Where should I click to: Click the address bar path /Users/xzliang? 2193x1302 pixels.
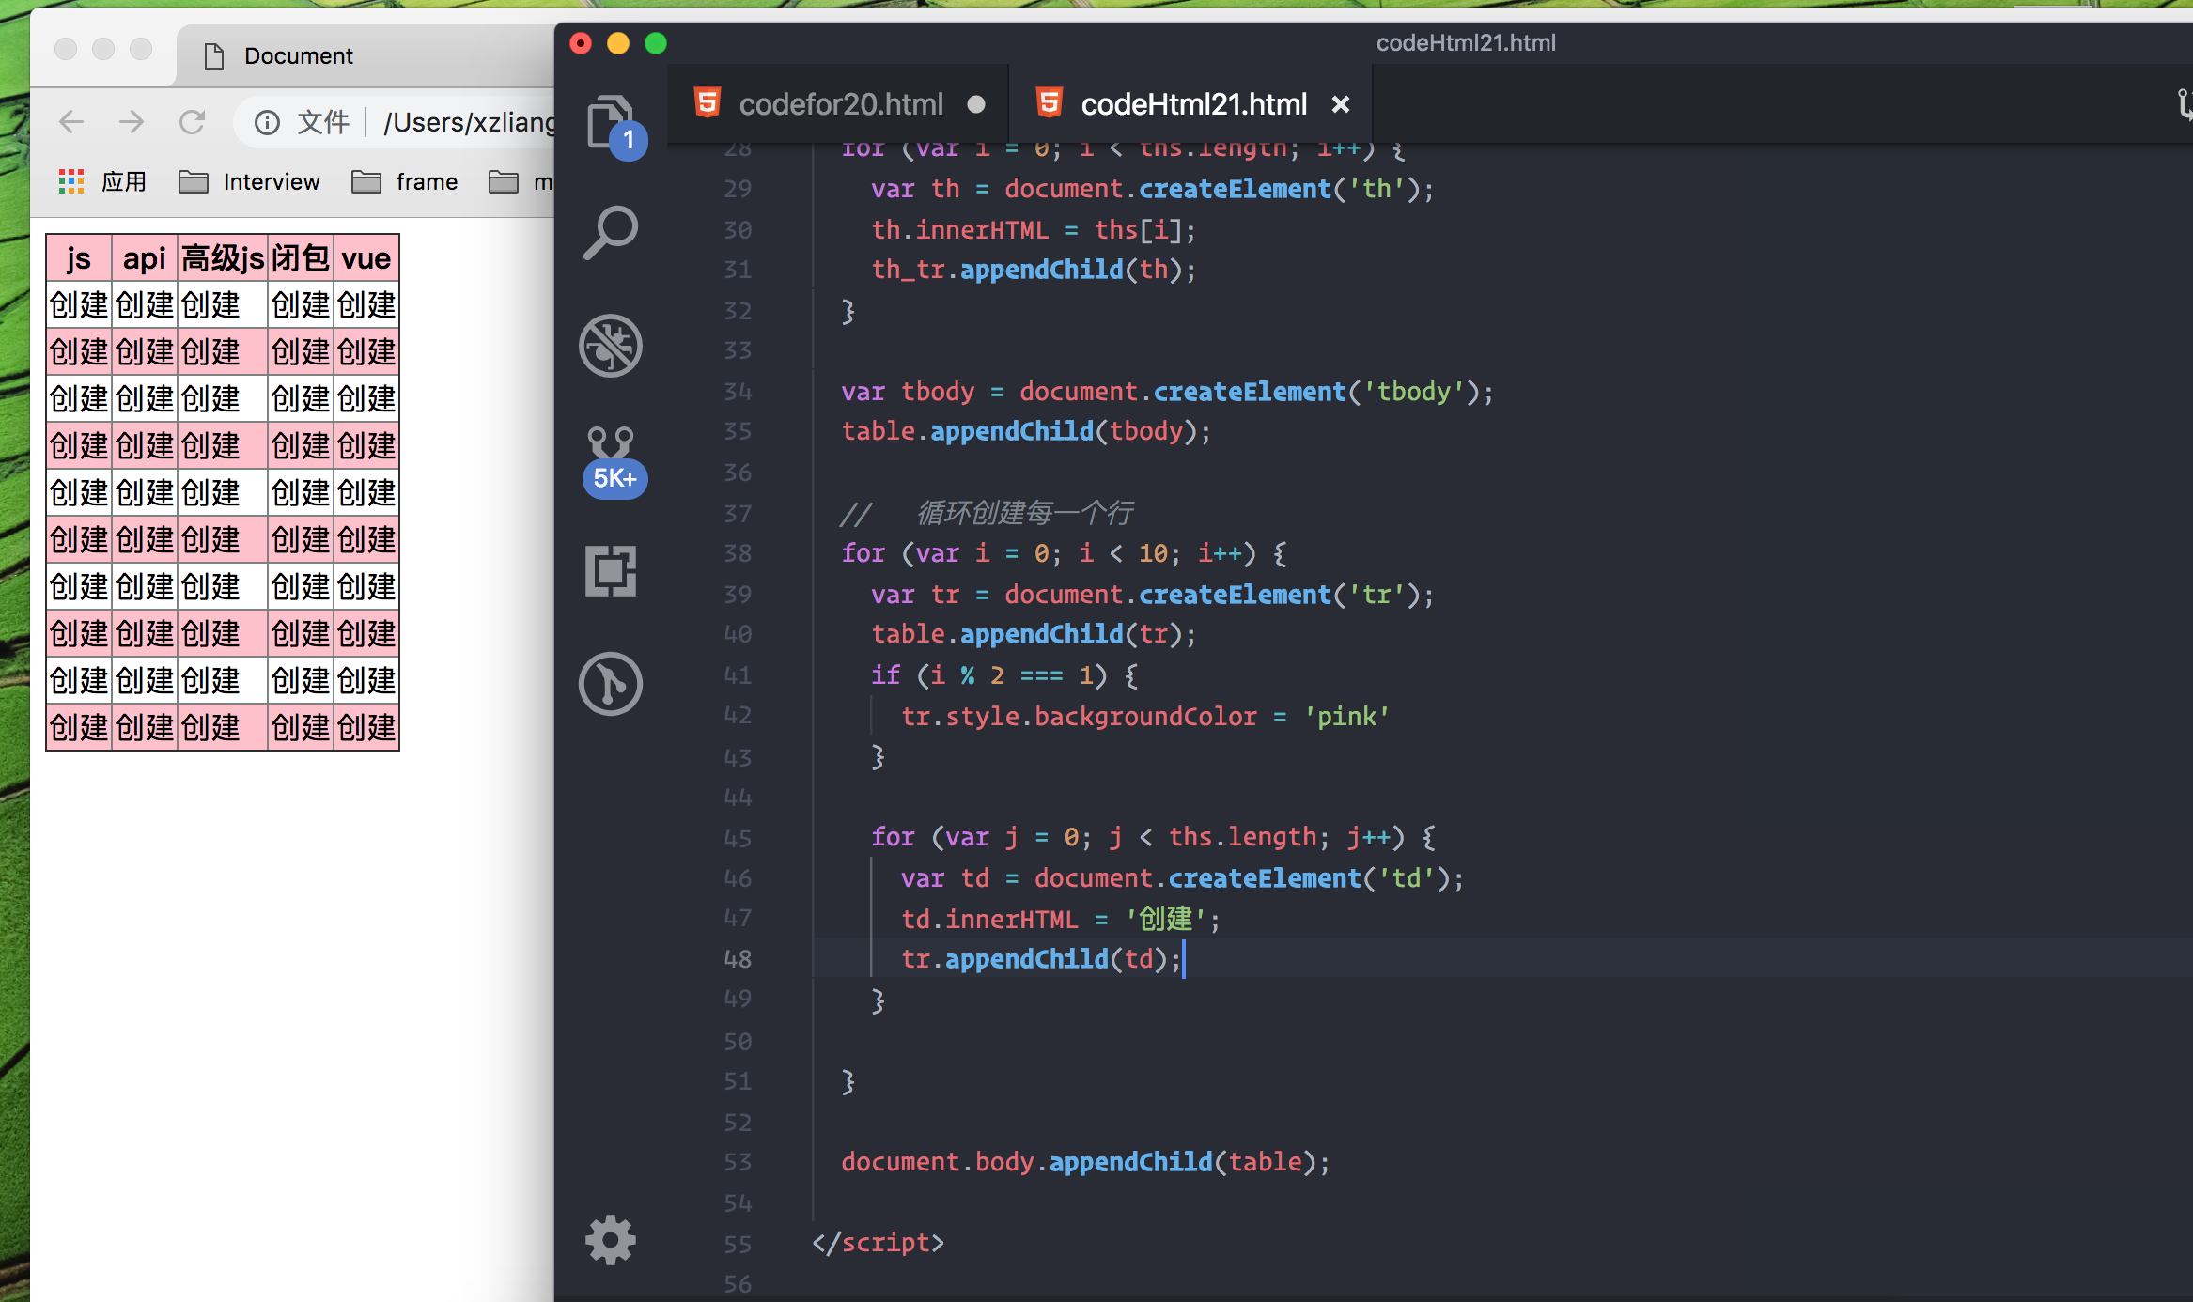468,123
